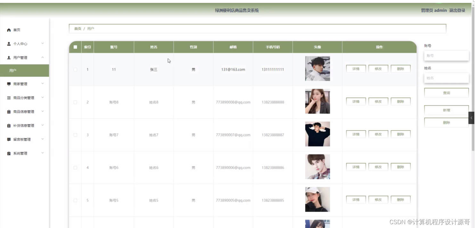
Task: Click the monitor icon beside 商家管理
Action: click(9, 84)
